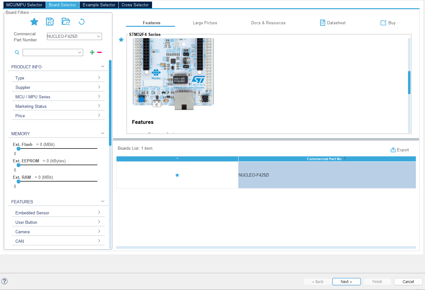
Task: Click the Features heading text
Action: coord(143,122)
